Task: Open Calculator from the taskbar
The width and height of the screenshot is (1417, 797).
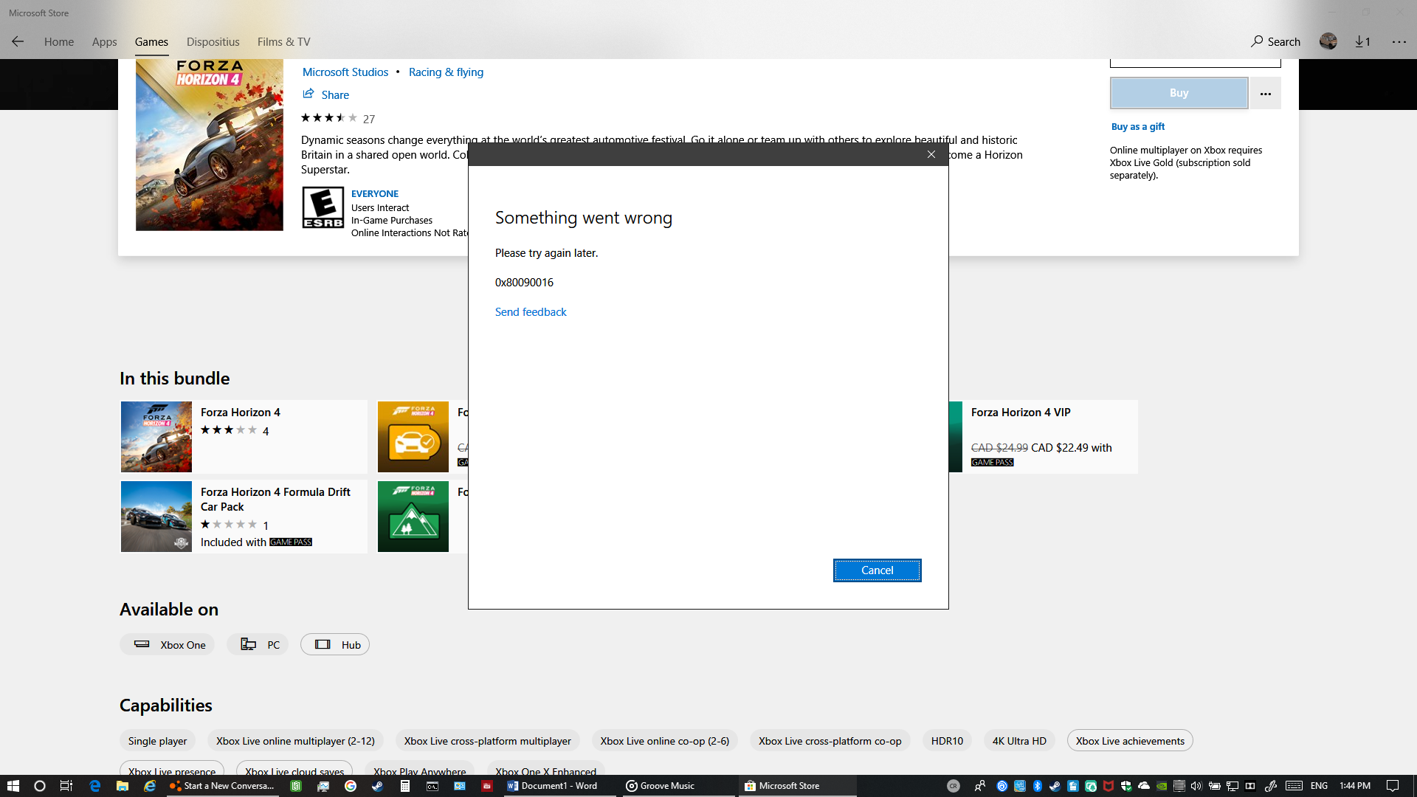Action: [x=405, y=786]
